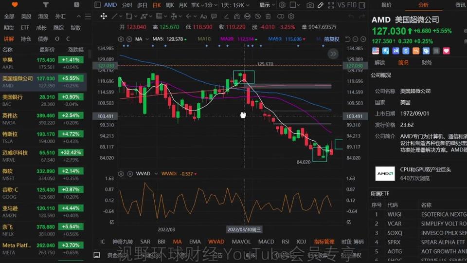
Task: Zoom in the chart with the plus icon
Action: [363, 39]
